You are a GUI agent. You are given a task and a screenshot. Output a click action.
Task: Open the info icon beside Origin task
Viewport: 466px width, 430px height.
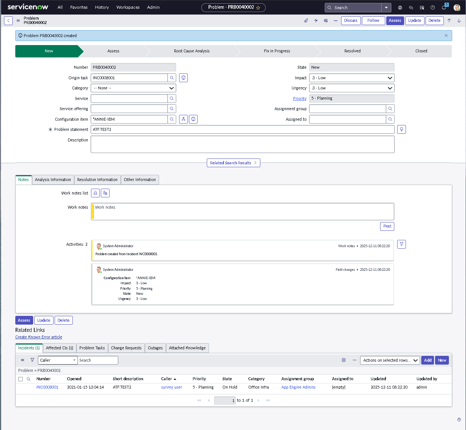tap(183, 77)
